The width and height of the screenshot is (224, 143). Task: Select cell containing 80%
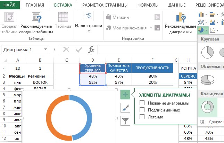point(152,76)
